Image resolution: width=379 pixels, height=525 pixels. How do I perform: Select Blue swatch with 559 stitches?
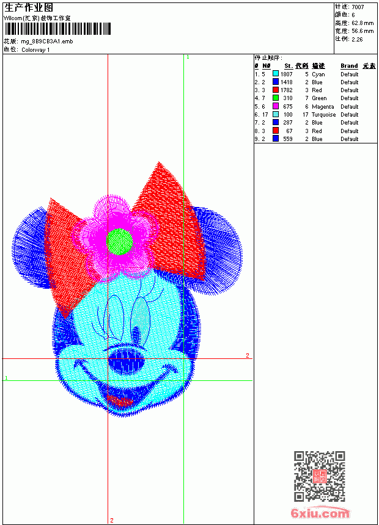pos(275,139)
